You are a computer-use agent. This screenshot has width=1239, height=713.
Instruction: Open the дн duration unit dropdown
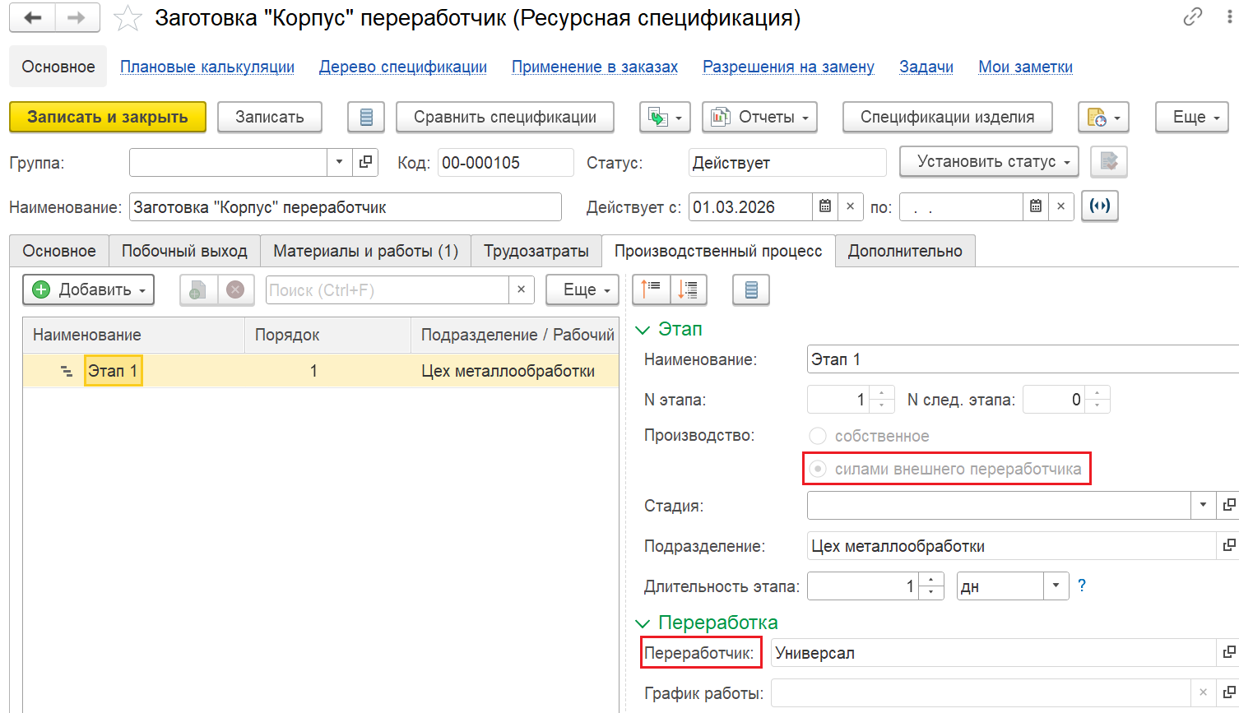pos(1056,586)
